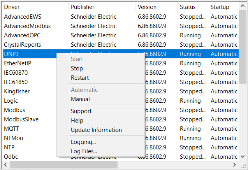
Task: Click Help menu entry
Action: pyautogui.click(x=77, y=121)
